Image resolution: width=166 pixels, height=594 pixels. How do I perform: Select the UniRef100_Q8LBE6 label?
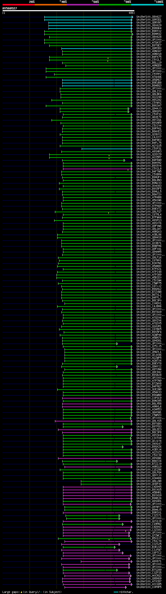click(x=149, y=94)
